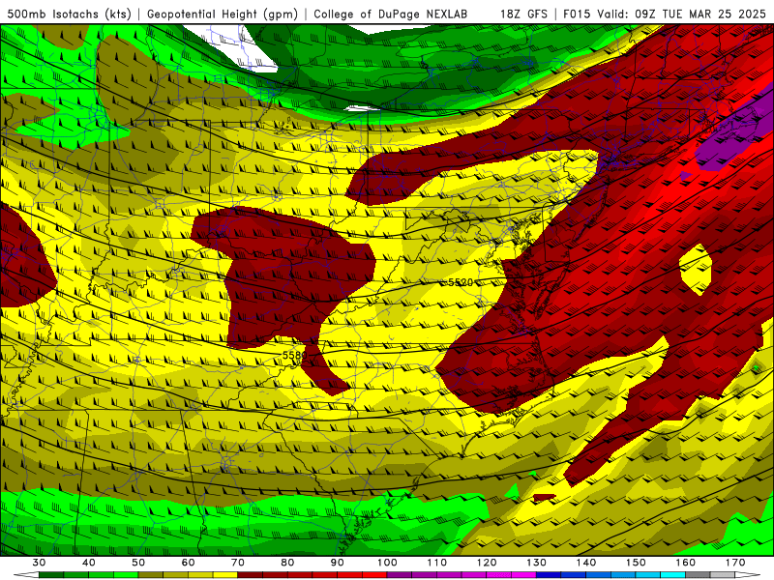Image resolution: width=774 pixels, height=580 pixels.
Task: Click the 5580 height contour label
Action: coord(295,355)
